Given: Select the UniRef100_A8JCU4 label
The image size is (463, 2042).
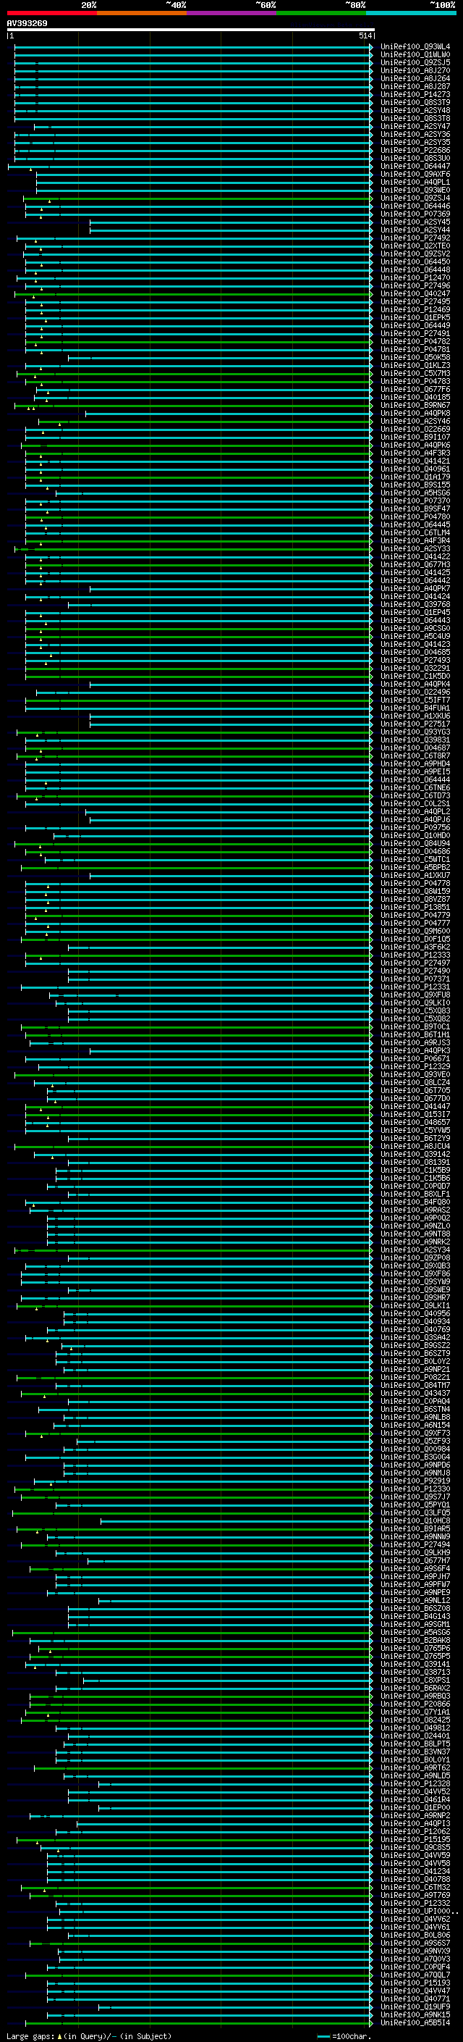Looking at the screenshot, I should point(415,1146).
